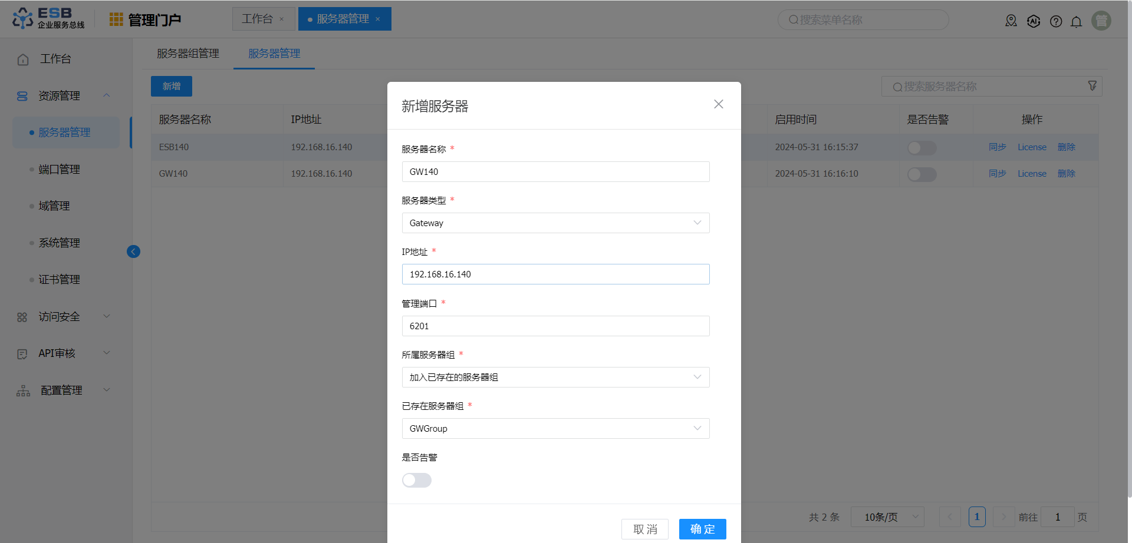Open 系统管理 in the sidebar

[x=60, y=243]
